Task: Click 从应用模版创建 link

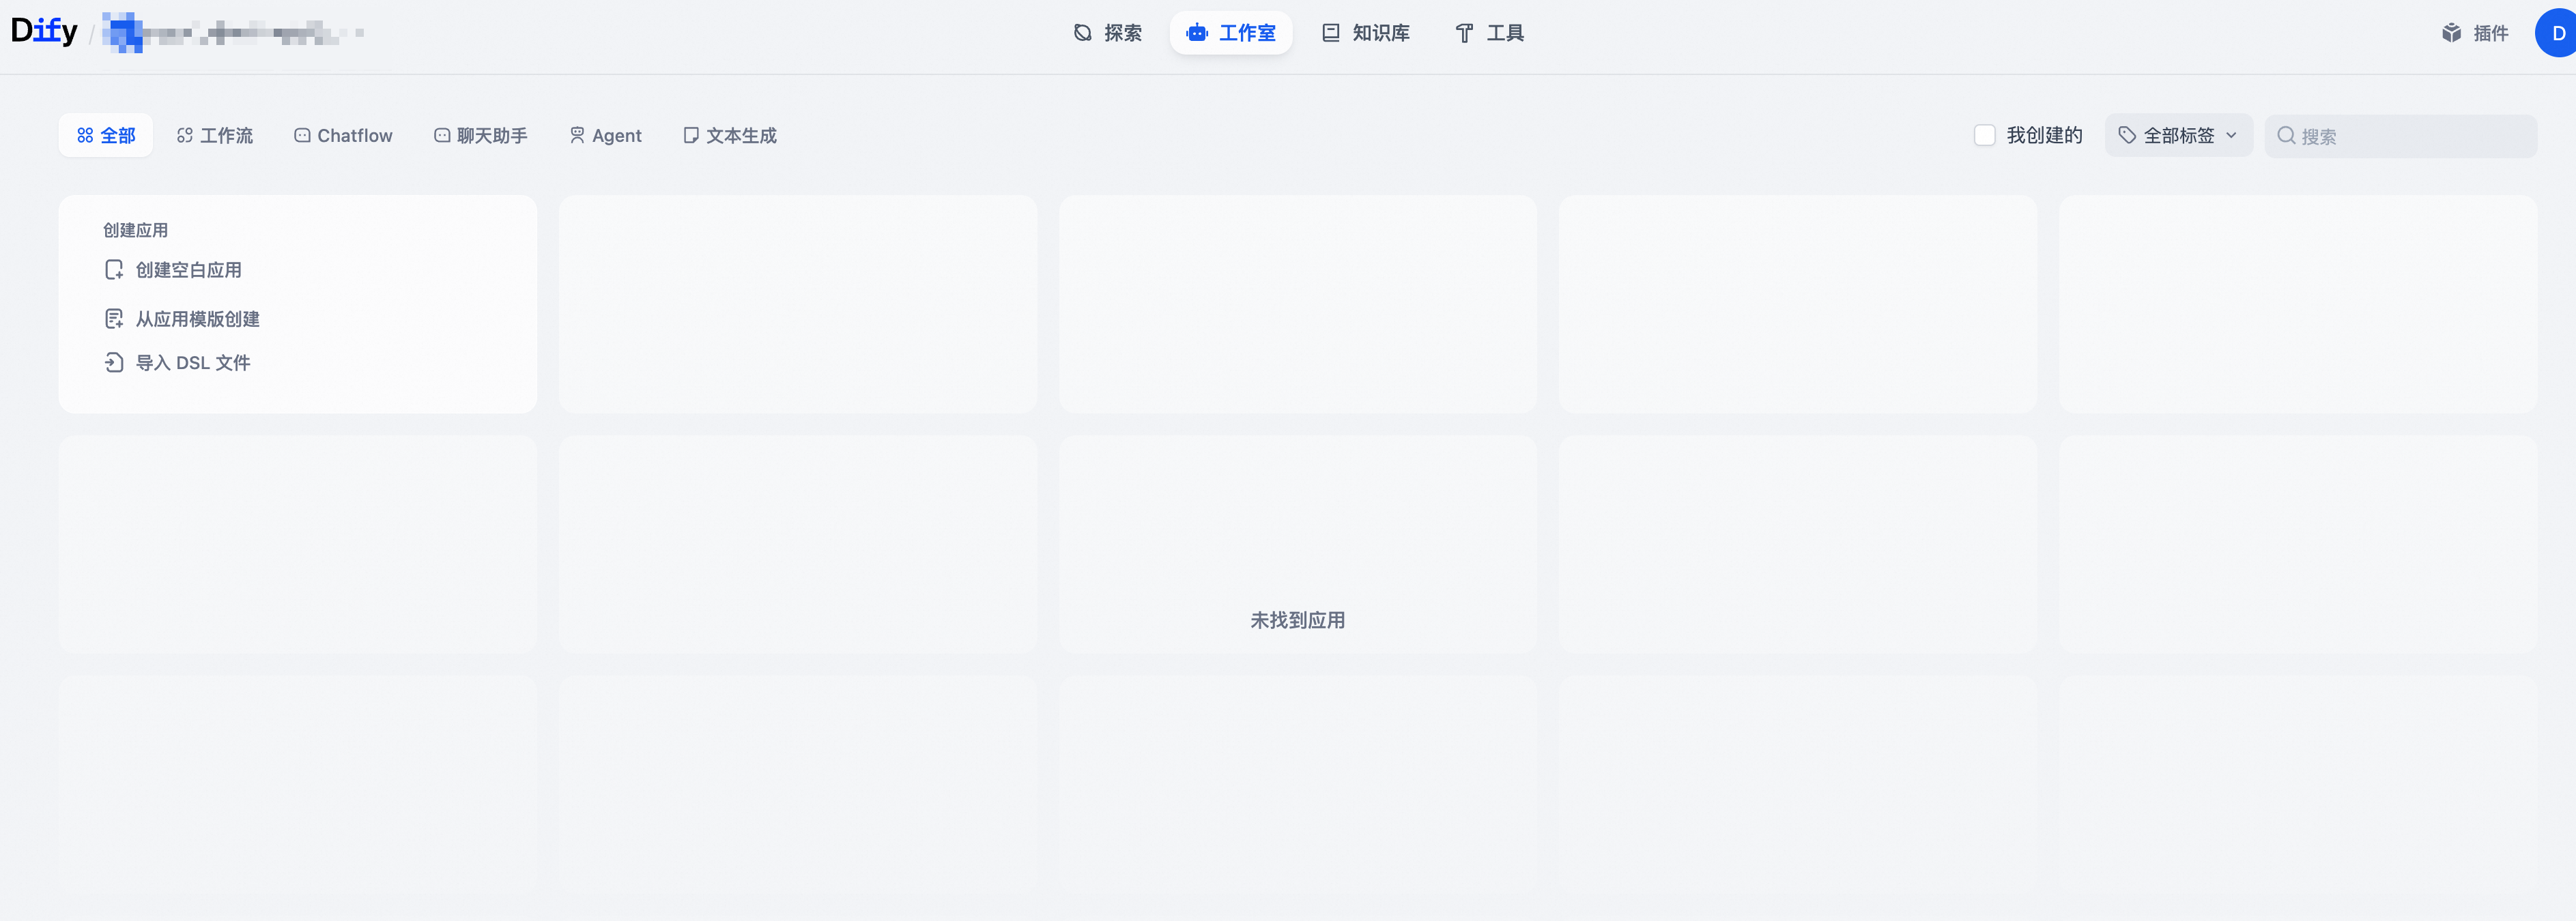Action: pos(197,319)
